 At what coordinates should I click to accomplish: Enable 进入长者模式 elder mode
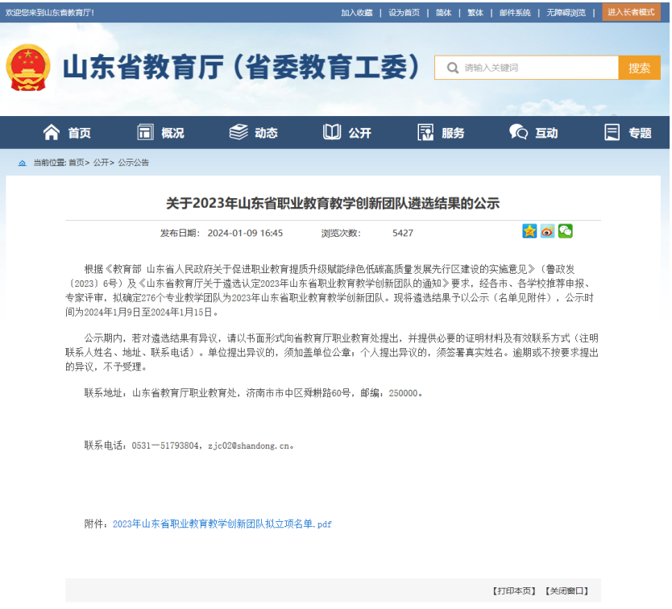(x=631, y=12)
